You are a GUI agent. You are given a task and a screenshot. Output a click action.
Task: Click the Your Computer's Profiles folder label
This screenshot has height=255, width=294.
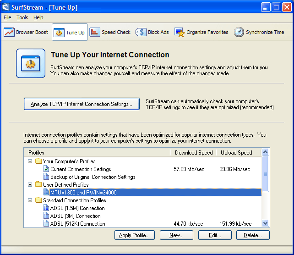click(69, 161)
